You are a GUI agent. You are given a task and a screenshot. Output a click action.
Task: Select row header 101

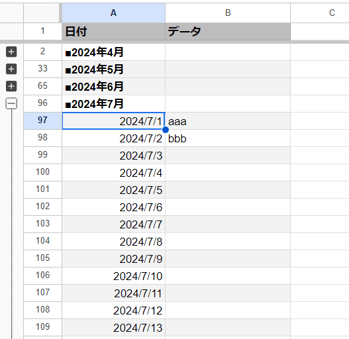click(42, 189)
